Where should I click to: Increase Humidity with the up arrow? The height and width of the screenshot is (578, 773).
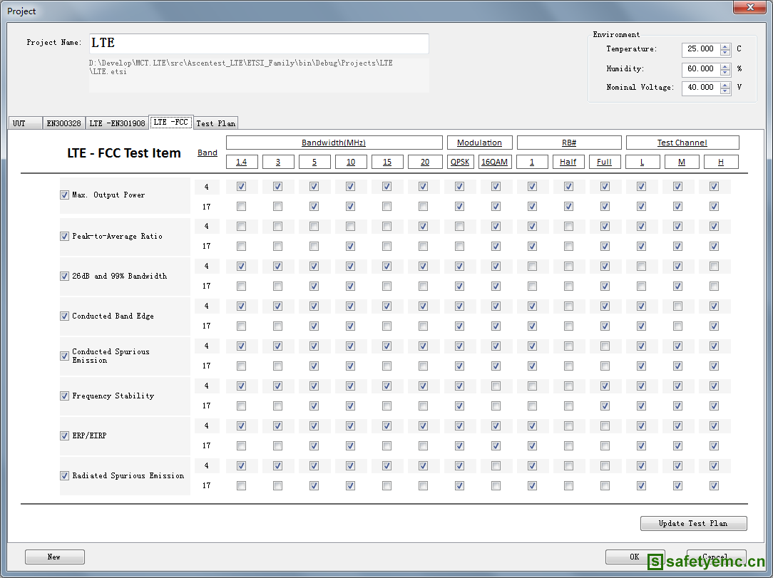(x=725, y=66)
